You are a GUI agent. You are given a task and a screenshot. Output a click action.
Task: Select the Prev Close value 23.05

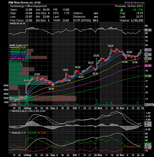coord(29,20)
